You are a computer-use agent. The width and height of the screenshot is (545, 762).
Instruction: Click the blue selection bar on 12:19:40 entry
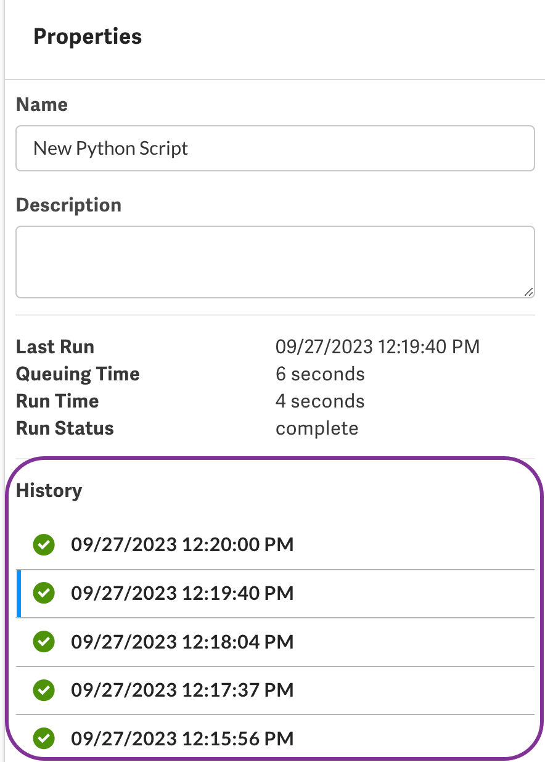(x=18, y=594)
